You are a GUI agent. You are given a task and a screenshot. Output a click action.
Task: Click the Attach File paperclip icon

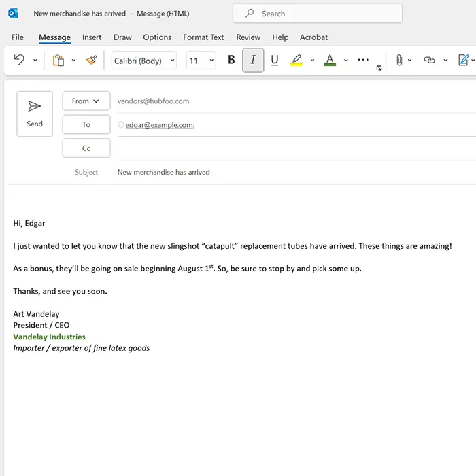coord(399,60)
